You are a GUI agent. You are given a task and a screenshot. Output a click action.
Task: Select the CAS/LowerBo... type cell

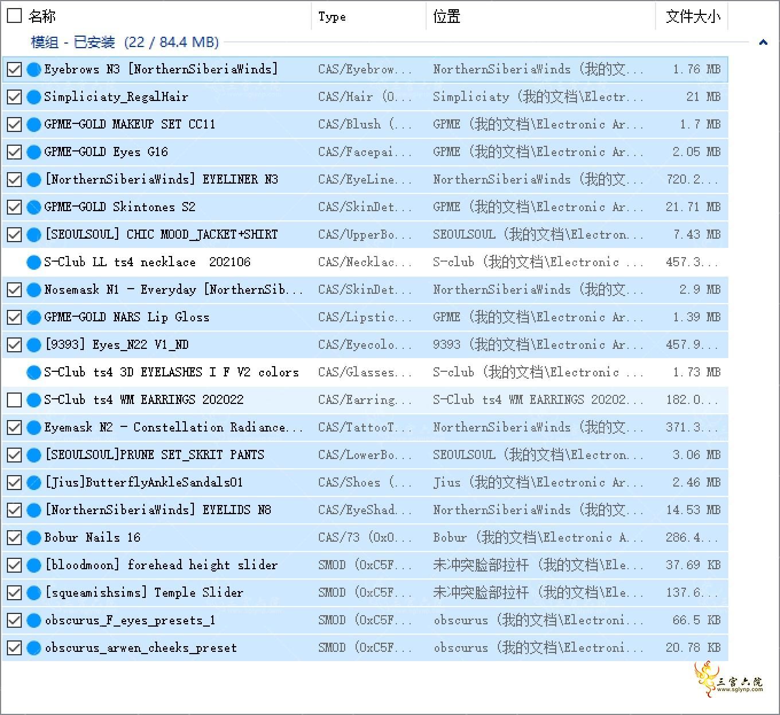pos(365,455)
